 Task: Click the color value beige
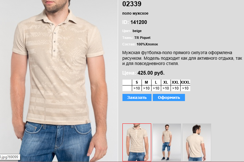137,31
